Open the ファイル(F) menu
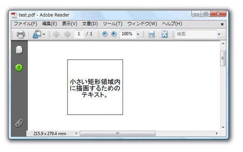243x152 pixels. click(26, 24)
